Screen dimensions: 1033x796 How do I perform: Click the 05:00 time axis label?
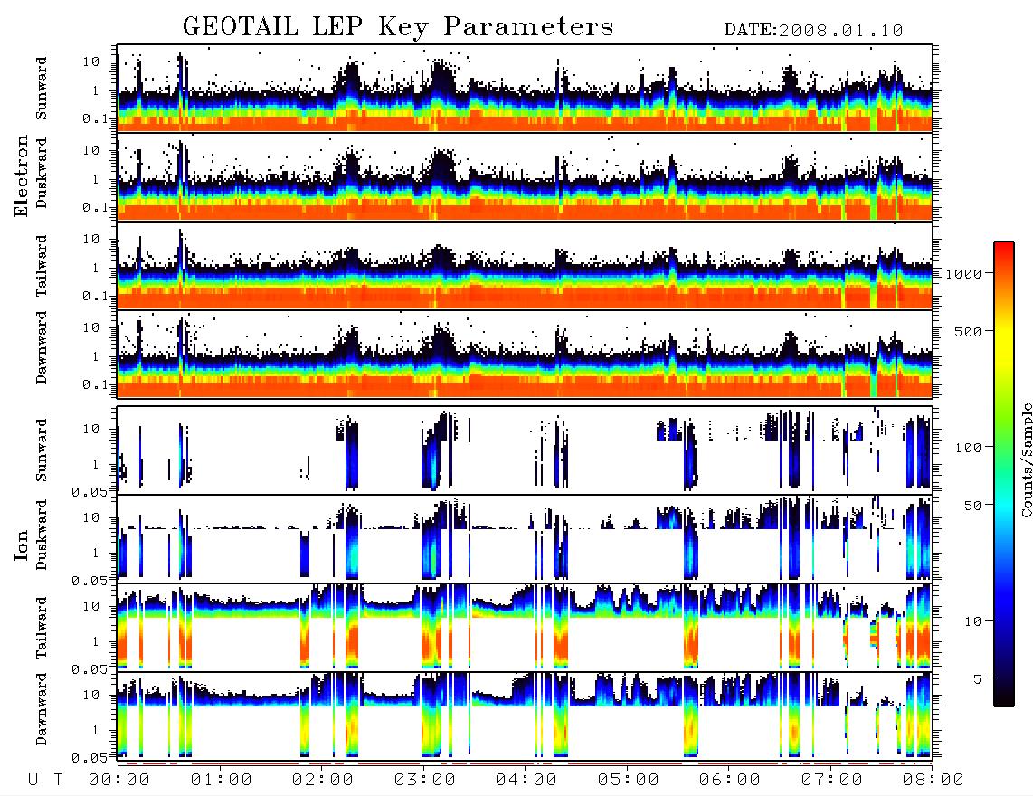(629, 781)
